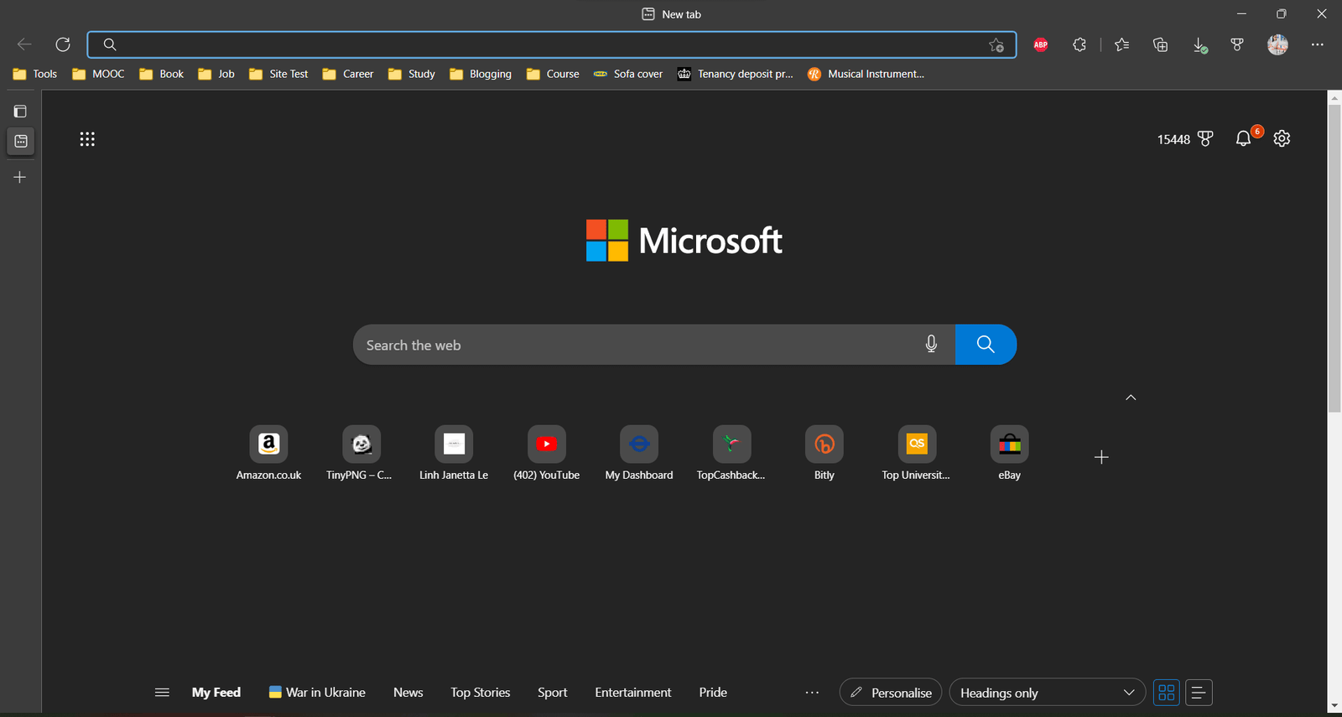
Task: Open the Headings only dropdown
Action: point(1048,693)
